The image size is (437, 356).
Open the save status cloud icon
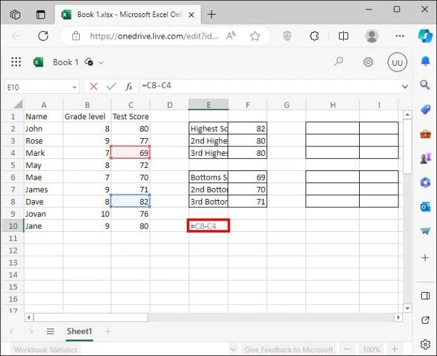pyautogui.click(x=89, y=61)
